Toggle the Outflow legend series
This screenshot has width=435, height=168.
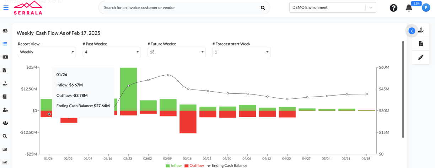pos(194,166)
